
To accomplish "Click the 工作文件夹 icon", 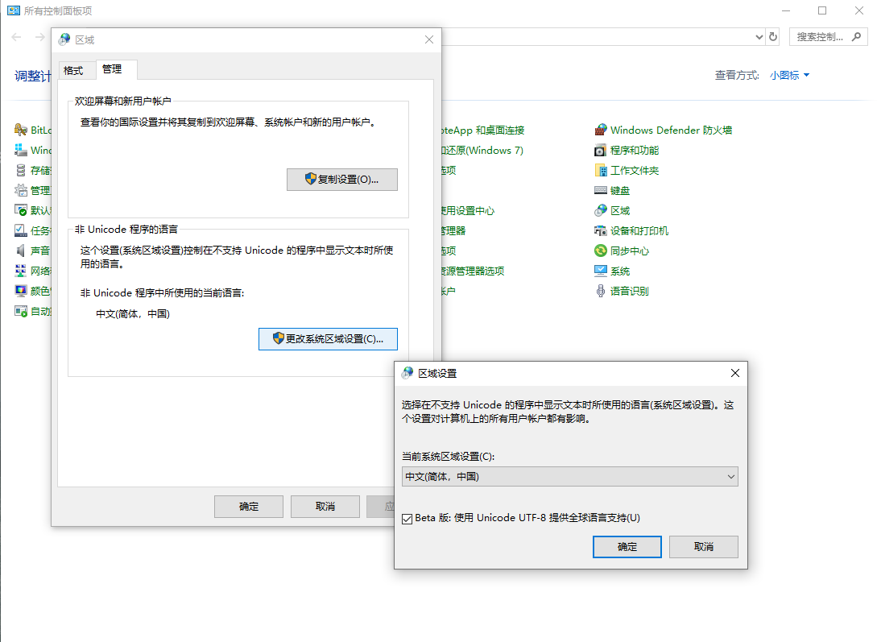I will coord(601,170).
